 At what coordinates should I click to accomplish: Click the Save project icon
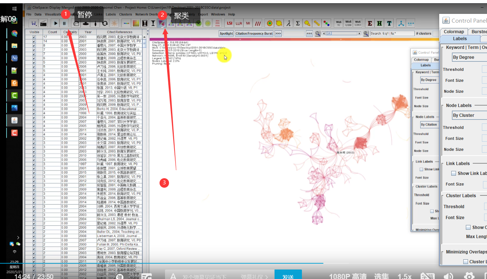click(x=34, y=23)
